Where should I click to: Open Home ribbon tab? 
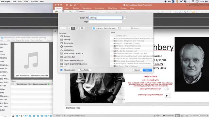click(x=58, y=8)
